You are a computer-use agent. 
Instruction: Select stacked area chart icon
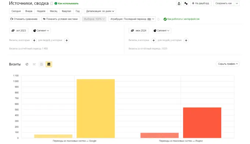[42, 64]
